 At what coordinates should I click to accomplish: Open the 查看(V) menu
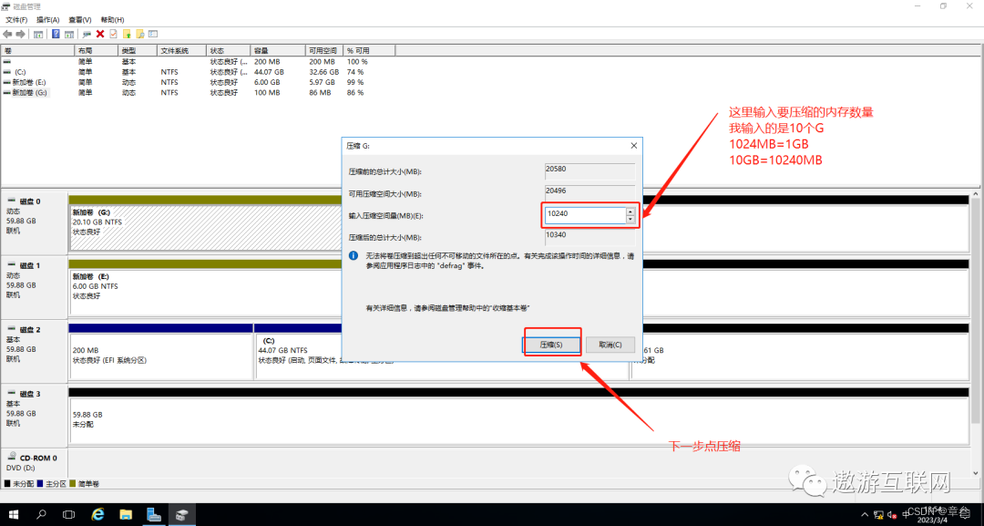pos(79,20)
